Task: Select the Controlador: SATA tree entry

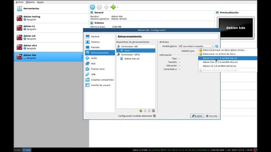Action: (x=136, y=54)
